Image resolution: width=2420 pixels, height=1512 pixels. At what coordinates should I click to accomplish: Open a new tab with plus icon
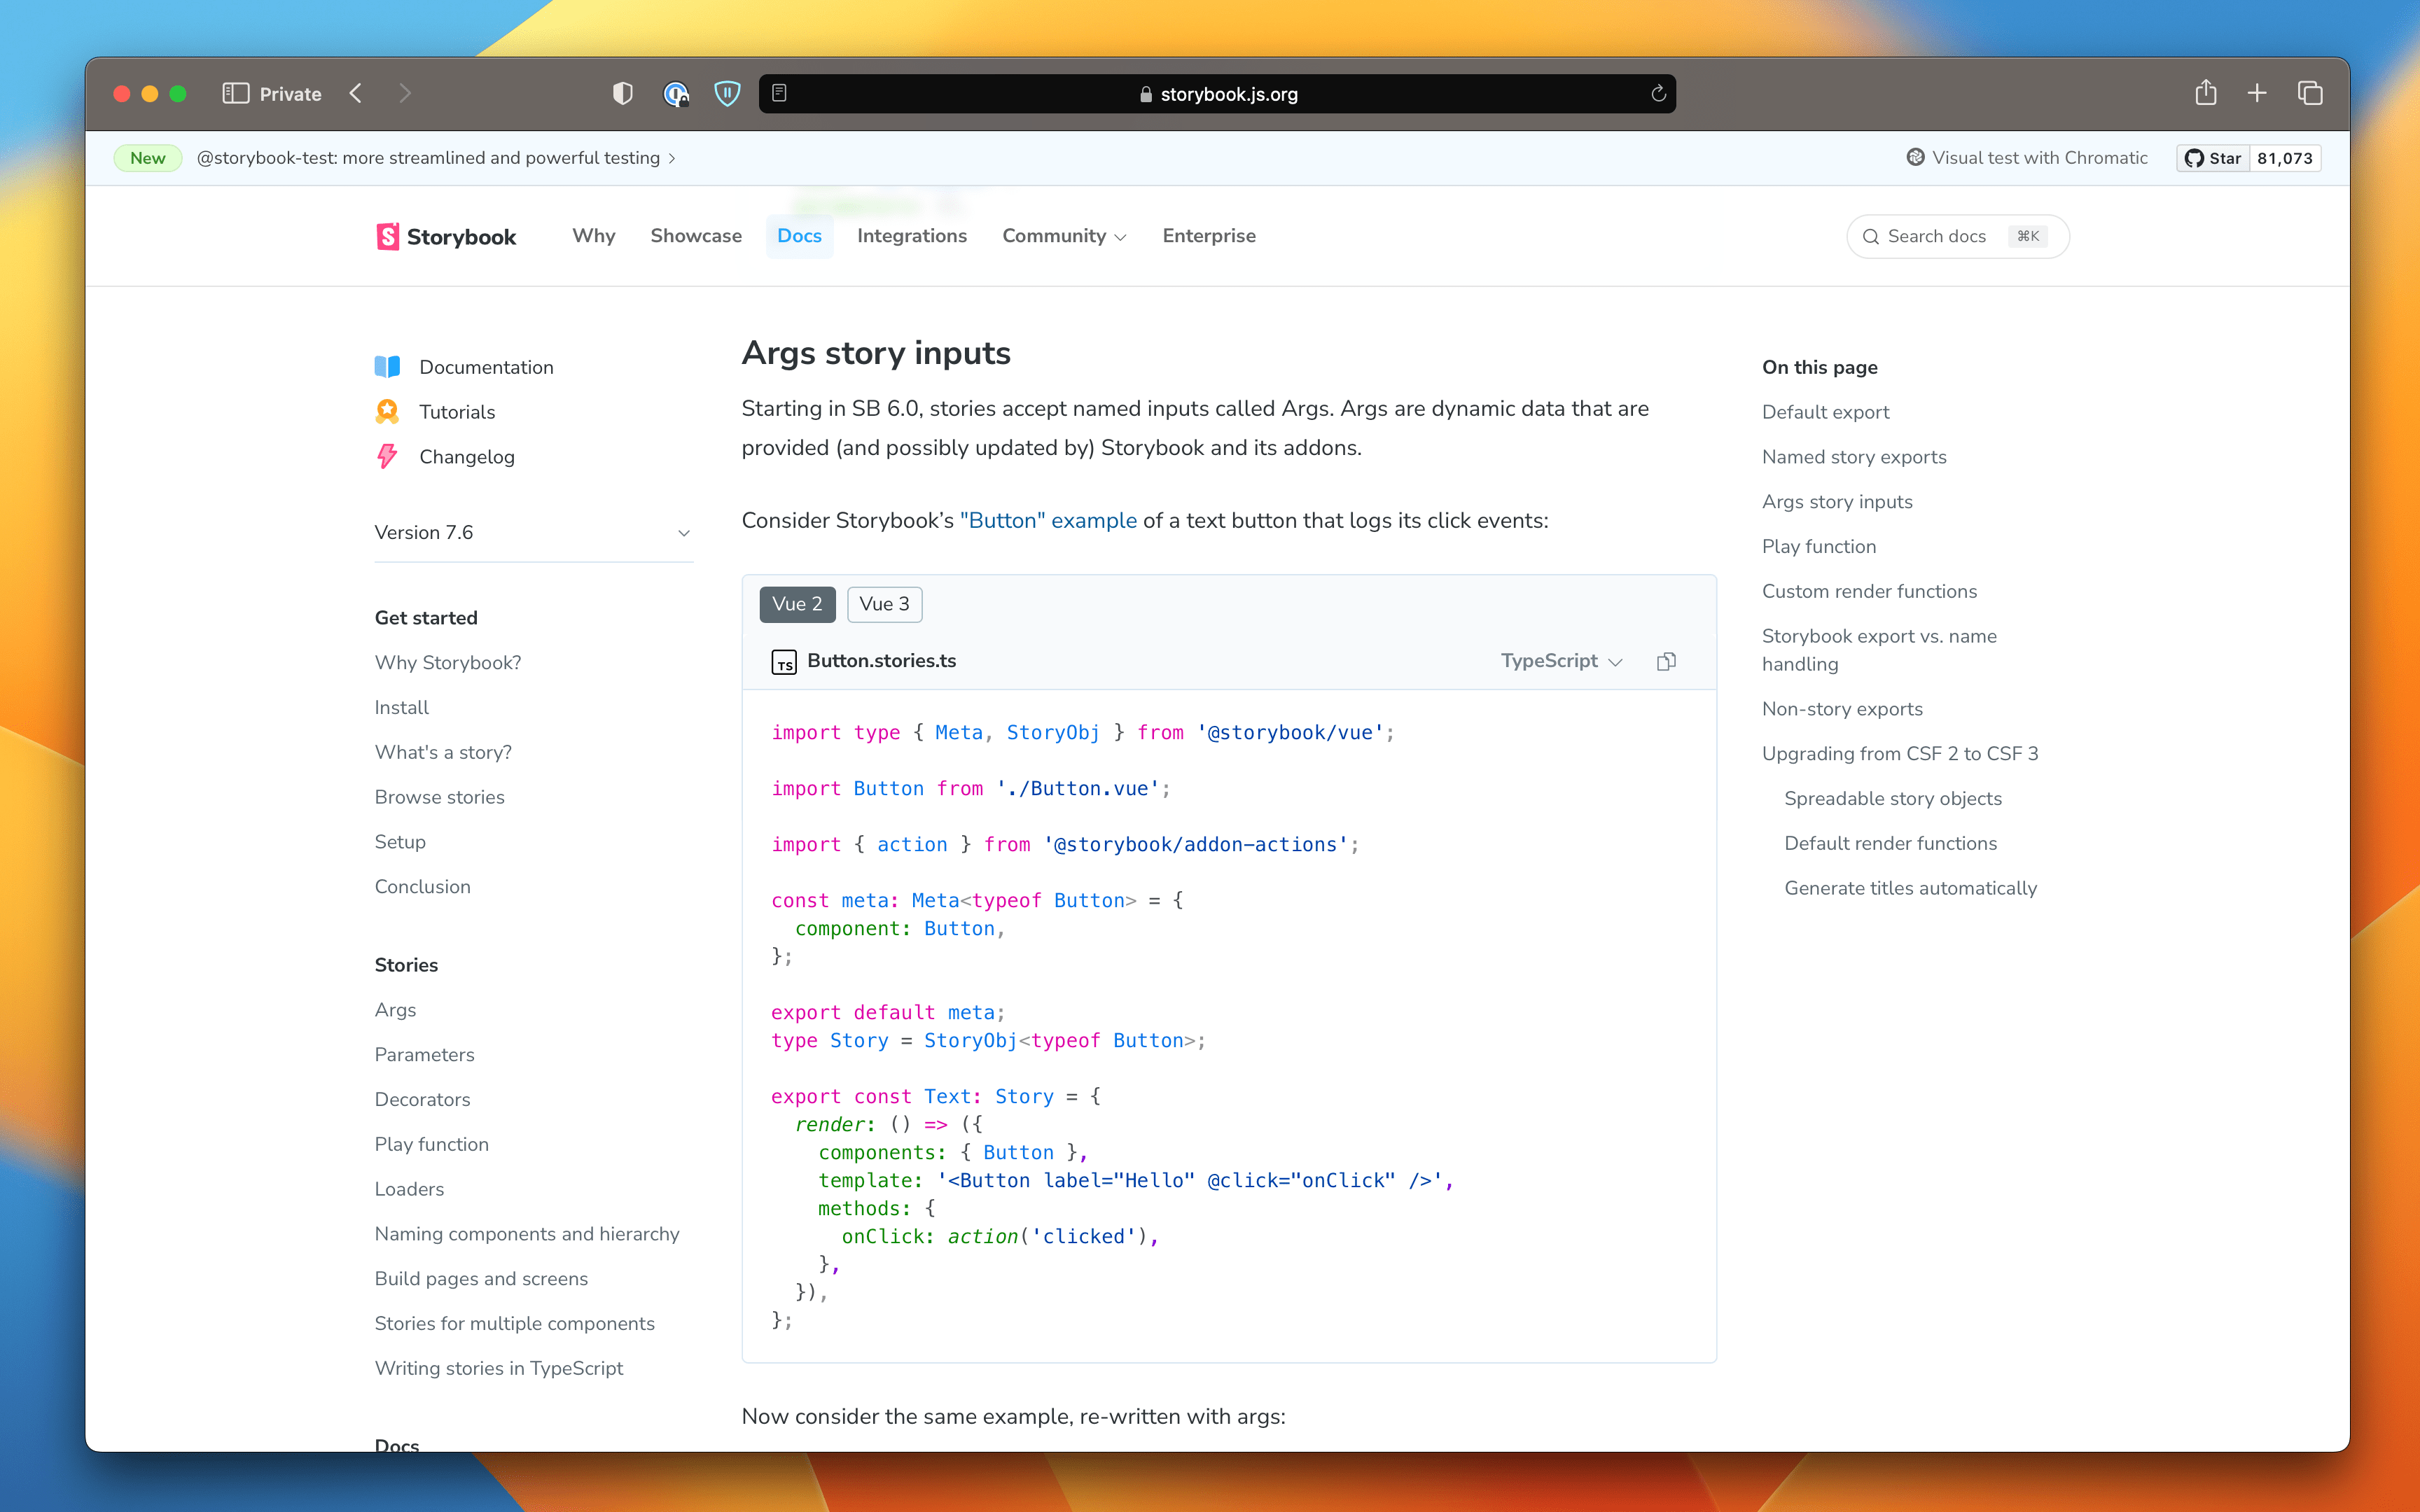coord(2257,93)
